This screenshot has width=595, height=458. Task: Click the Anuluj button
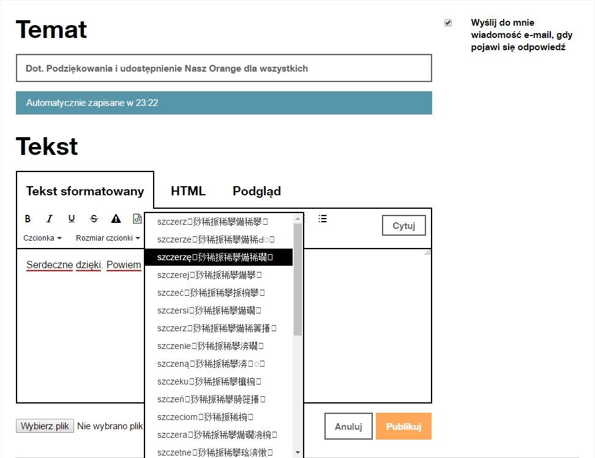[348, 427]
